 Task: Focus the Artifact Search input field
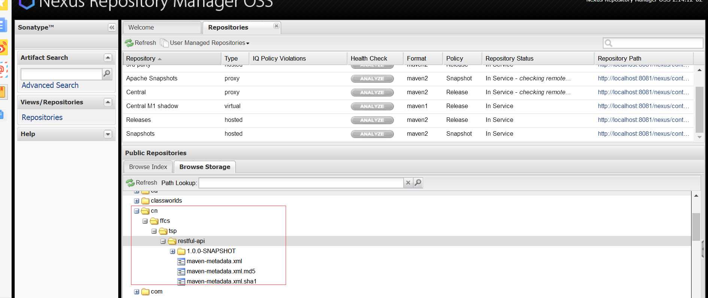click(x=61, y=74)
